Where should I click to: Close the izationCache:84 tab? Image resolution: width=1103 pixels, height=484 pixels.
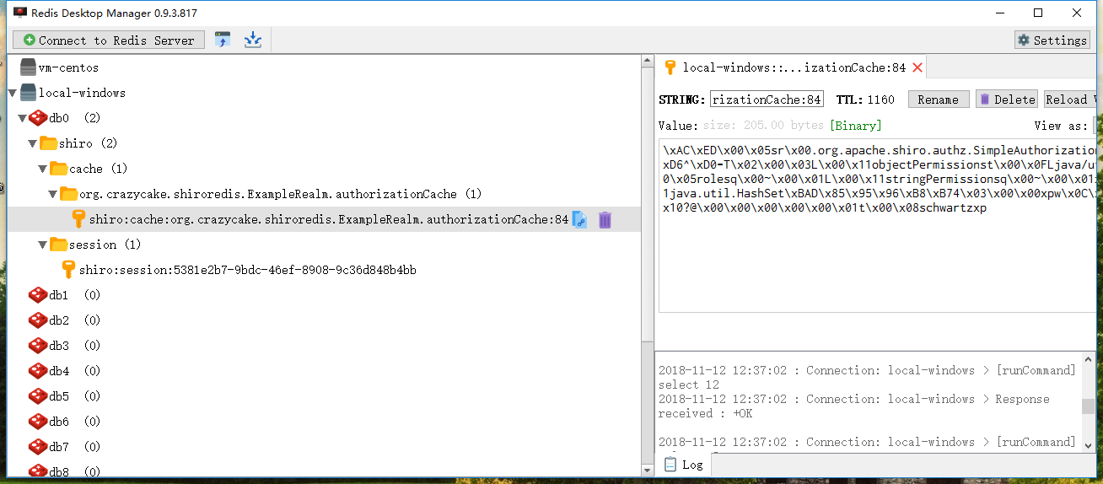(x=917, y=67)
